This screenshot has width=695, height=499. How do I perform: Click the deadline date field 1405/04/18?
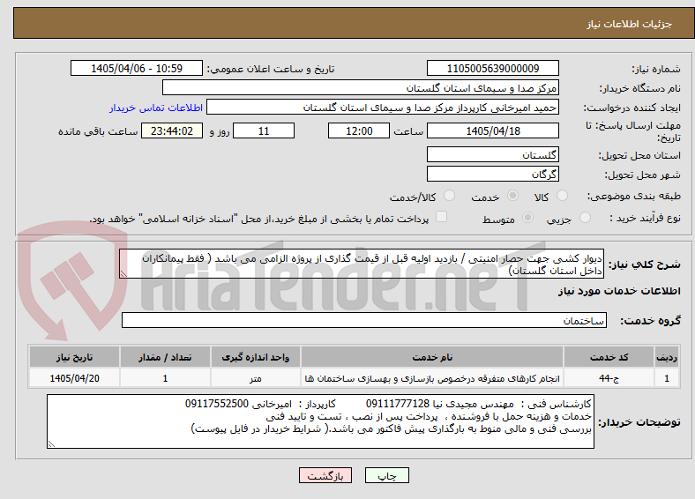[493, 130]
